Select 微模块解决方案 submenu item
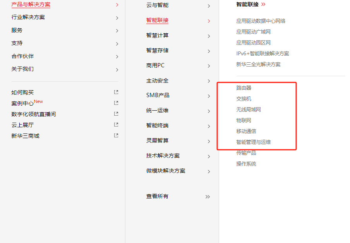Image resolution: width=350 pixels, height=243 pixels. (166, 171)
